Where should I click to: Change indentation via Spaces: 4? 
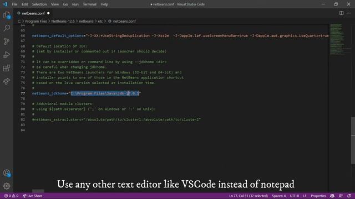click(x=278, y=196)
